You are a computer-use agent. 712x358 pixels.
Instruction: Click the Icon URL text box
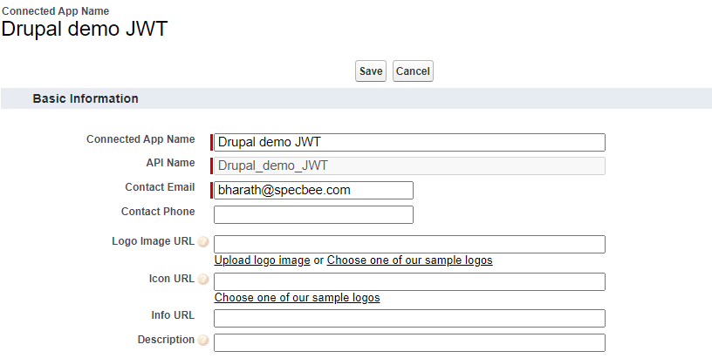[x=409, y=282]
